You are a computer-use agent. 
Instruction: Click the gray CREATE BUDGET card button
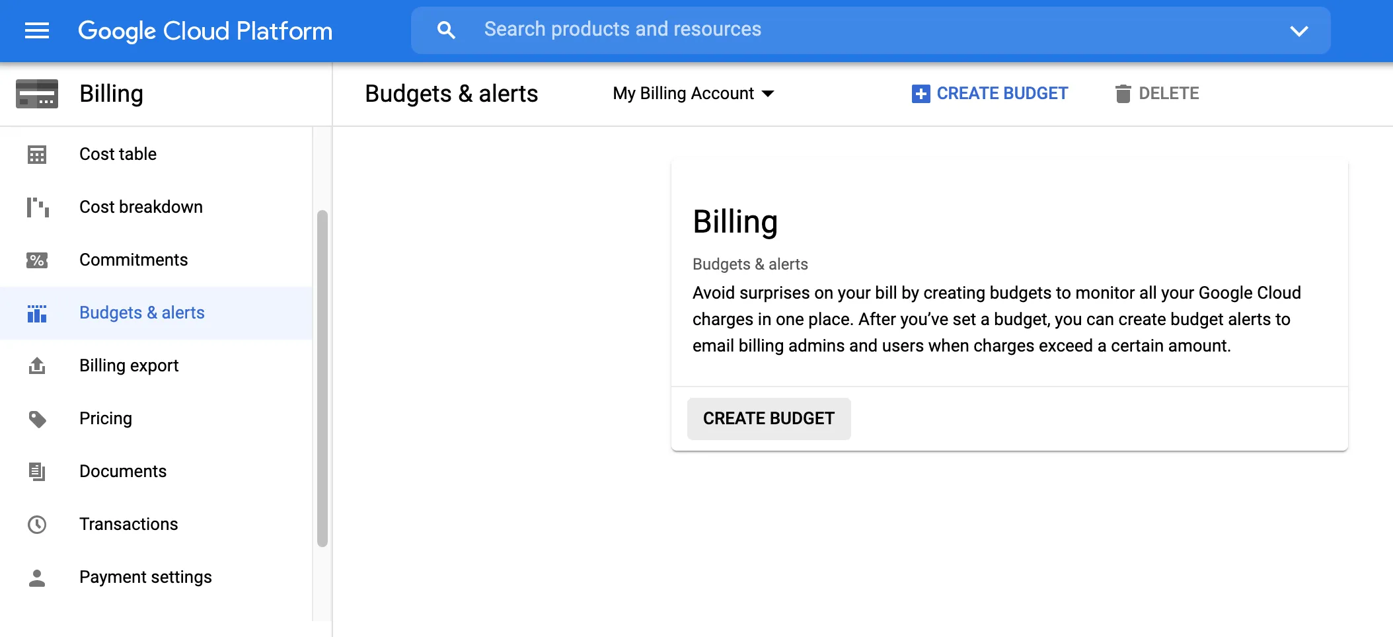pos(769,419)
